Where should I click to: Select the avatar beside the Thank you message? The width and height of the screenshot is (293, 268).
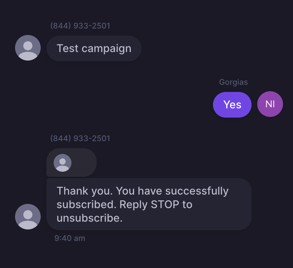[x=28, y=217]
